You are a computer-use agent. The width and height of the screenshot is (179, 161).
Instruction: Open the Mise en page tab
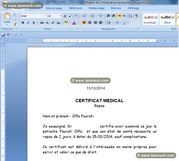[x=54, y=8]
